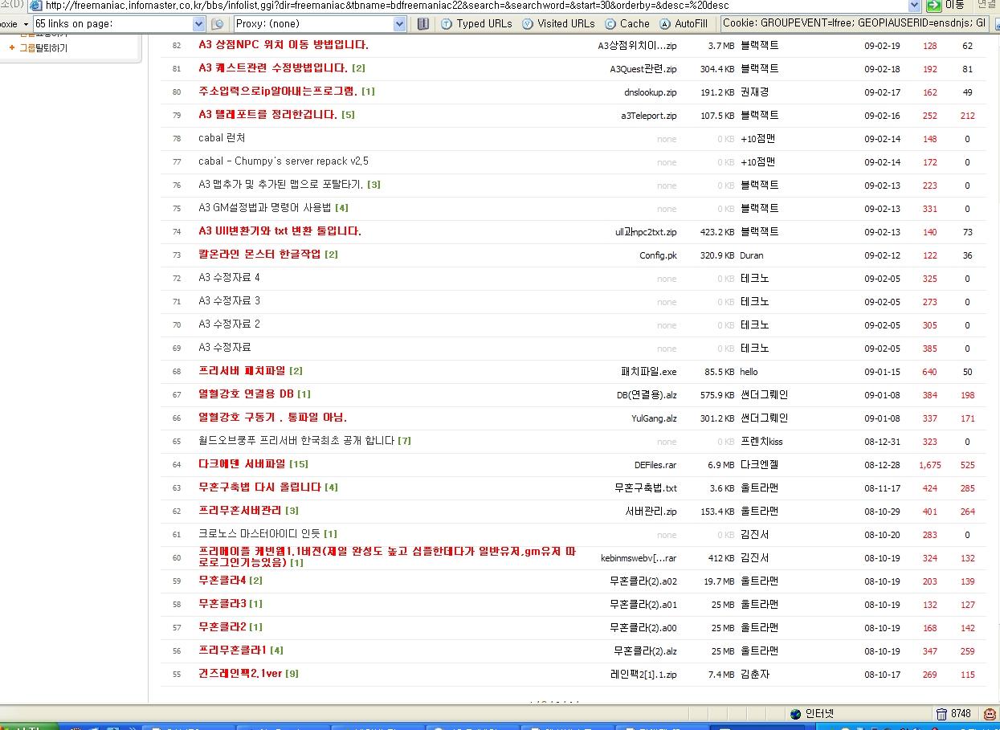The height and width of the screenshot is (730, 1000).
Task: Open the '다크에덴 서버파일' post
Action: click(x=243, y=464)
